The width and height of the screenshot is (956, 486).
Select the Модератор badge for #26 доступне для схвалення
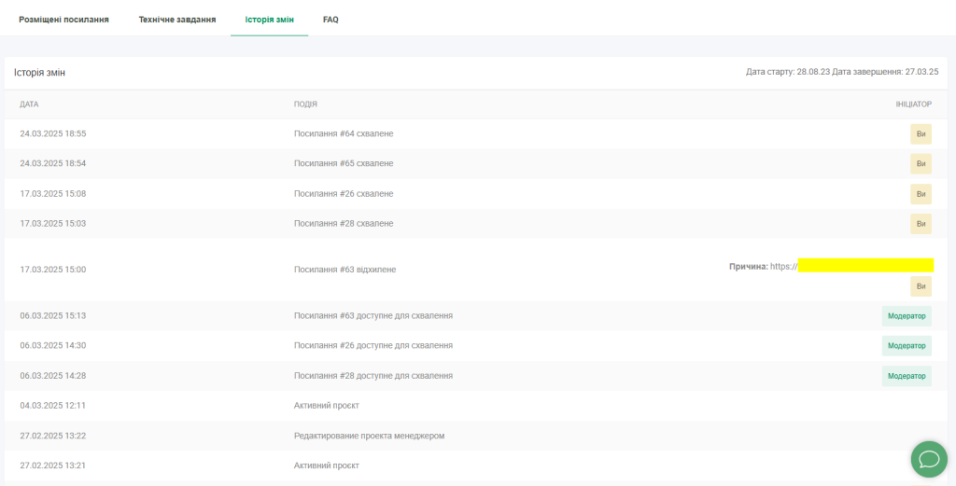coord(907,346)
